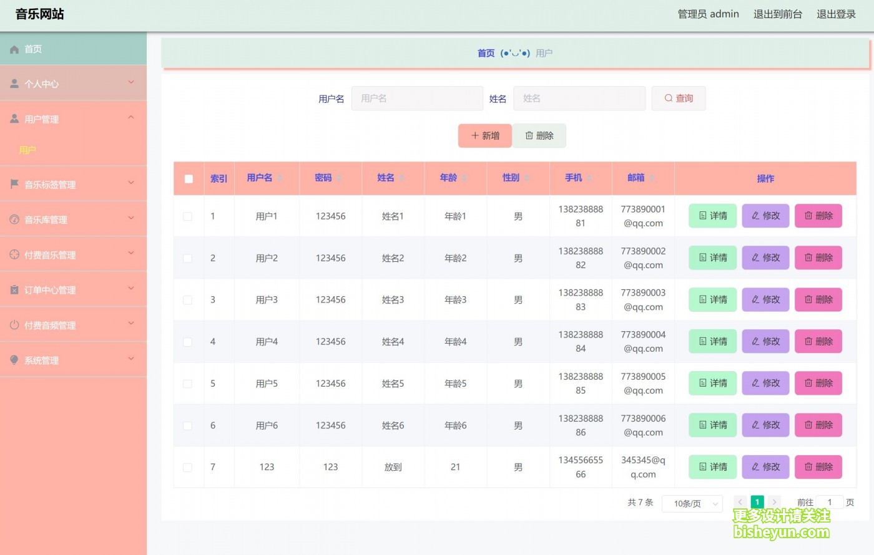Click 退出登录 in the top bar

(836, 14)
